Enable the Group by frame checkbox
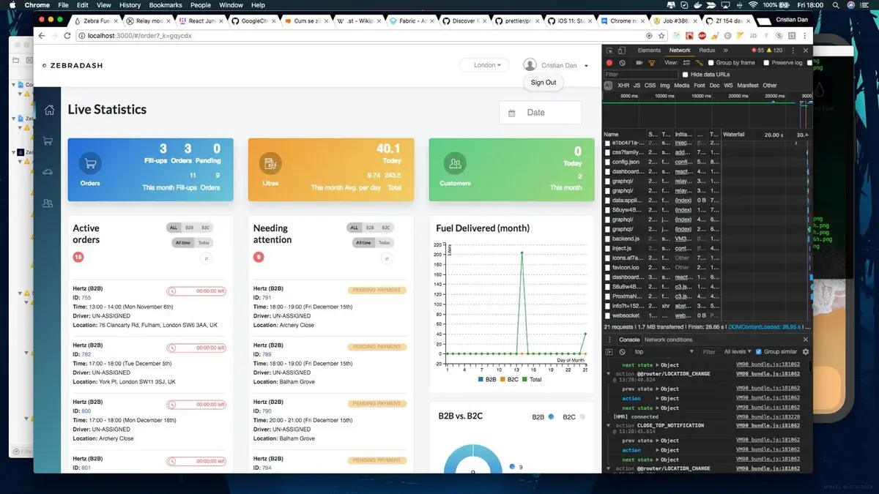Image resolution: width=879 pixels, height=494 pixels. tap(711, 62)
